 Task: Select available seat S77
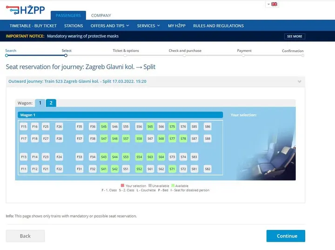[x=172, y=138]
